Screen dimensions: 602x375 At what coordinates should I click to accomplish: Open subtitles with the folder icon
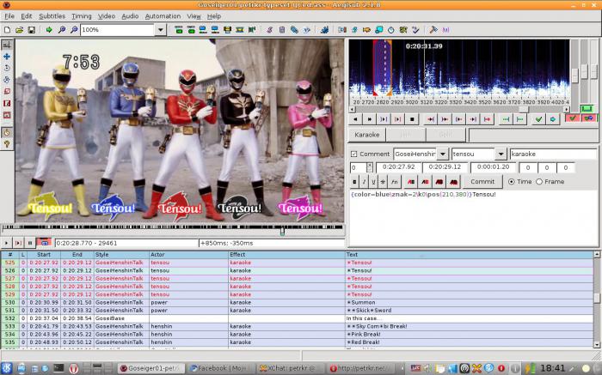(x=19, y=29)
